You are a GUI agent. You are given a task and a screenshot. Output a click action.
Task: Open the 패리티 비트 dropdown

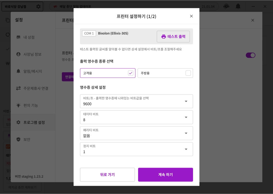[x=186, y=133]
